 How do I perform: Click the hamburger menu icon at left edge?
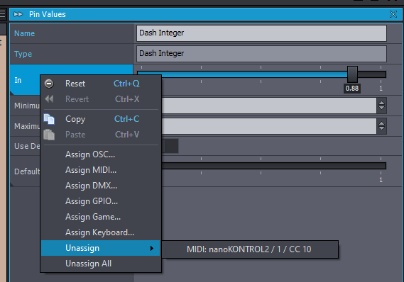[2, 13]
